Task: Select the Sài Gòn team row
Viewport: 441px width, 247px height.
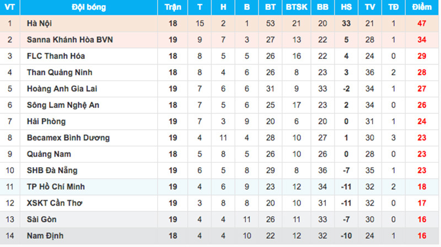Action: click(x=42, y=219)
